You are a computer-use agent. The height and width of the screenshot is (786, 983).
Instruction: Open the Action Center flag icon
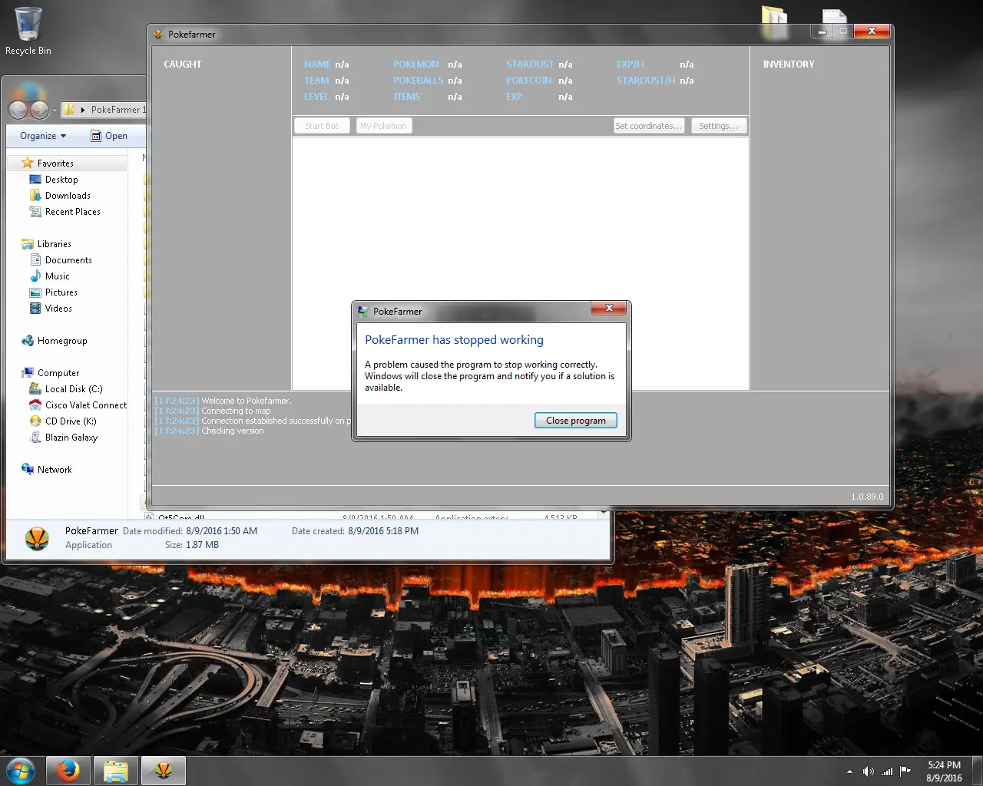point(905,771)
